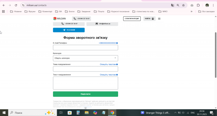This screenshot has height=116, width=217.
Task: Submit the form with Надіслати
Action: point(86,94)
